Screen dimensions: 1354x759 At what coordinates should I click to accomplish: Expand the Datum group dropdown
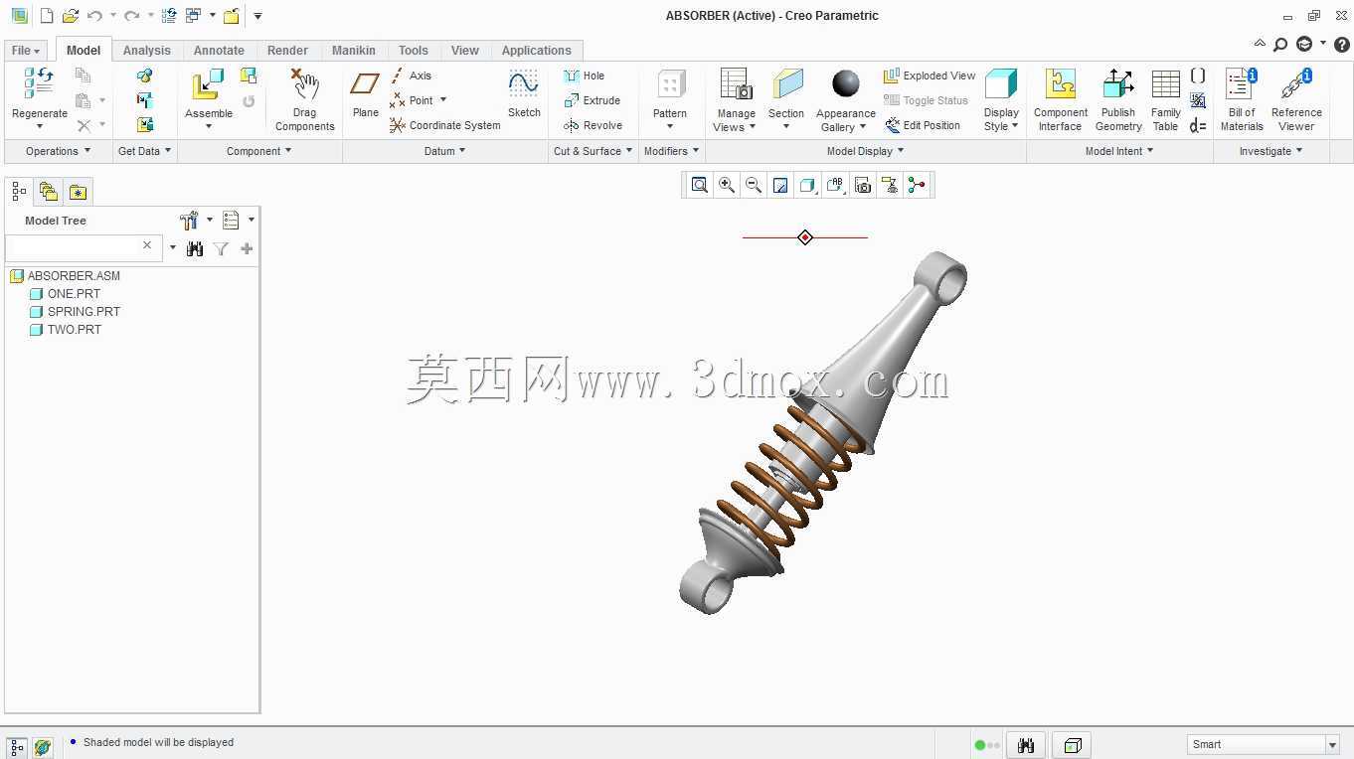(x=445, y=151)
